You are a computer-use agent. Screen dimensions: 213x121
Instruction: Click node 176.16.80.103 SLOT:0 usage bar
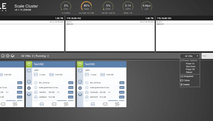(185, 24)
